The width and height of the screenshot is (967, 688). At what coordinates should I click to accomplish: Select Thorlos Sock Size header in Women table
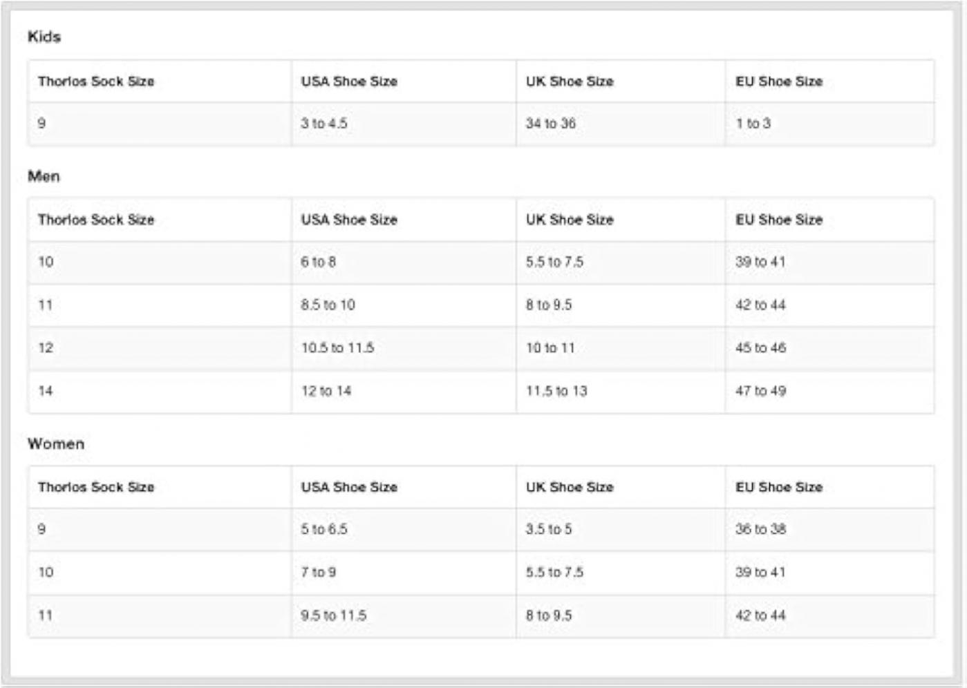[96, 487]
